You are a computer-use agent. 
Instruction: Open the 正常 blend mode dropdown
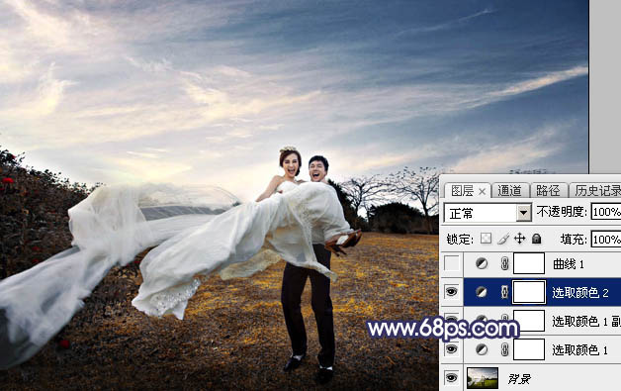click(x=523, y=213)
